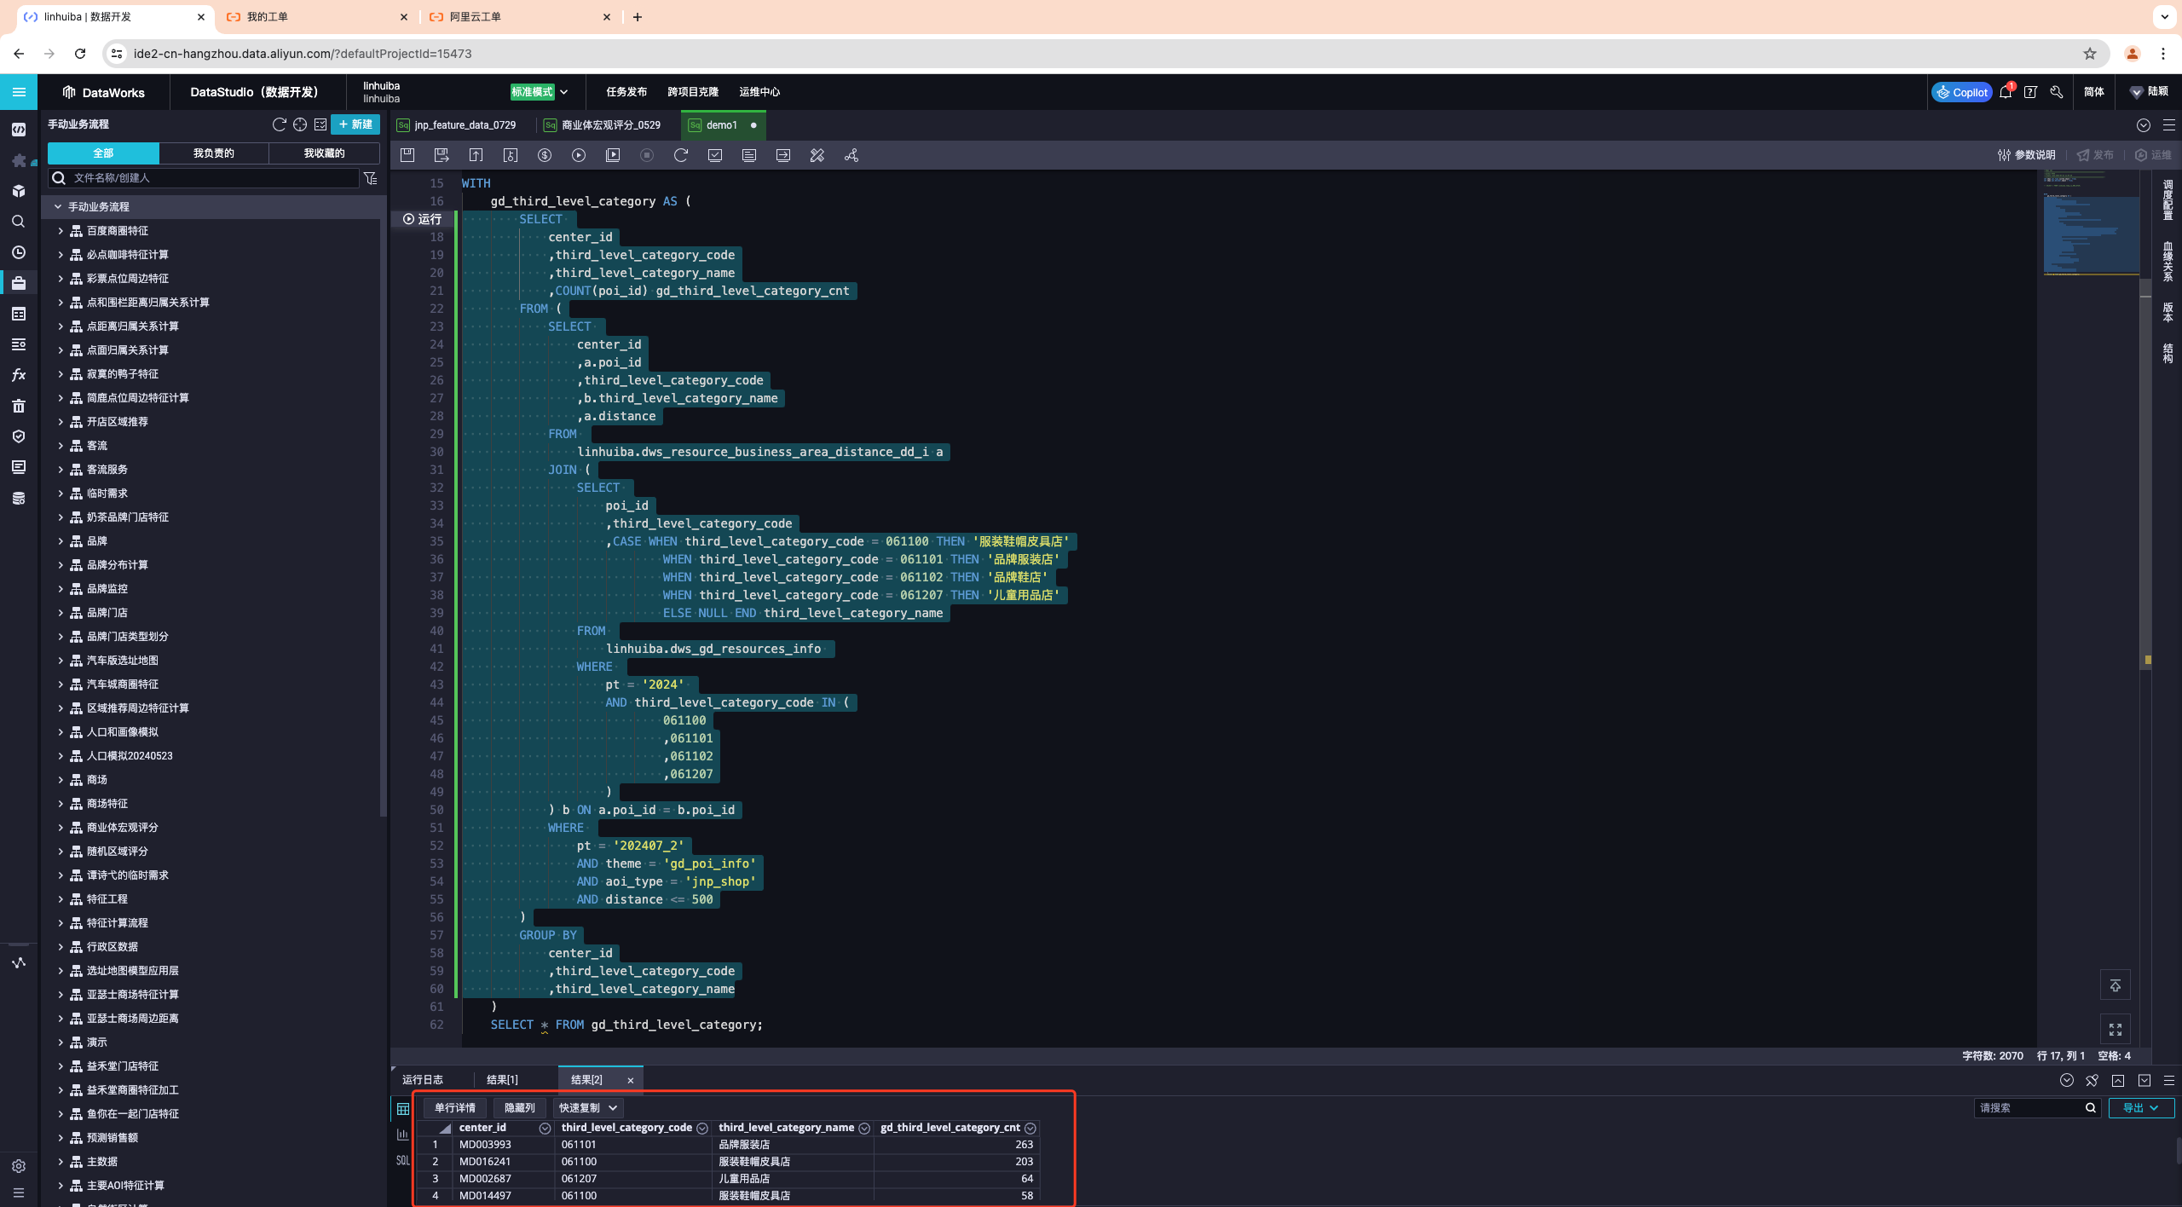Click the pre-check monitor checkmark icon

715,155
